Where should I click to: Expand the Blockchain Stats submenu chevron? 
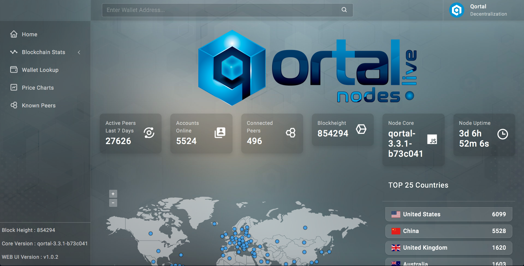tap(79, 52)
